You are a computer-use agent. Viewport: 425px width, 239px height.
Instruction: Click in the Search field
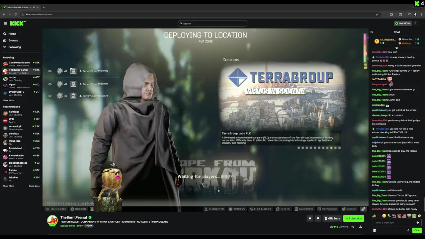coord(212,23)
